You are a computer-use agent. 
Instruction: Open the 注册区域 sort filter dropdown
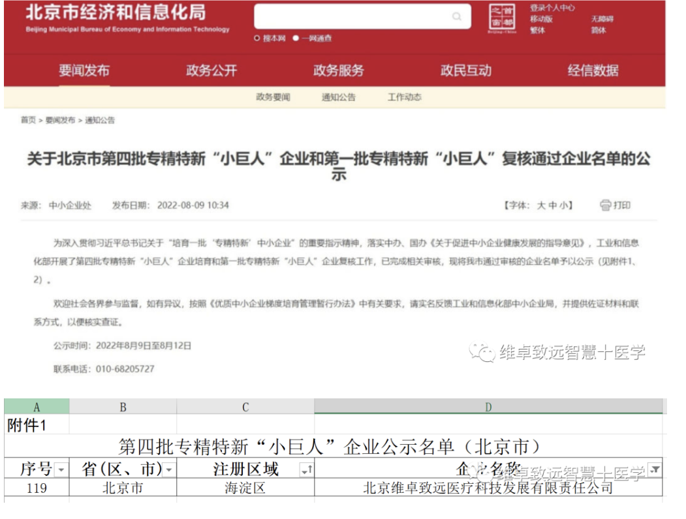pos(305,469)
